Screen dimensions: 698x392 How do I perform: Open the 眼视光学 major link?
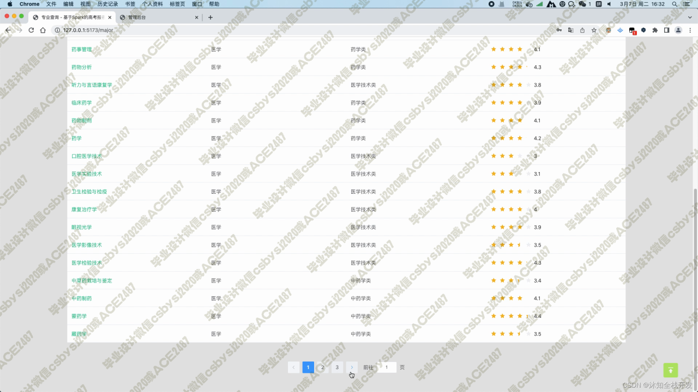tap(82, 227)
